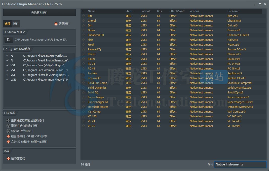The image size is (269, 171).
Task: Click Bite.vst3 filename entry
Action: coord(233,16)
